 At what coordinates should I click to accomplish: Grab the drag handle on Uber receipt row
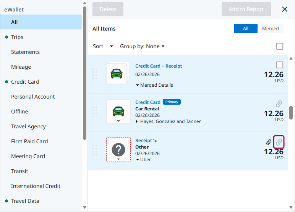point(95,150)
